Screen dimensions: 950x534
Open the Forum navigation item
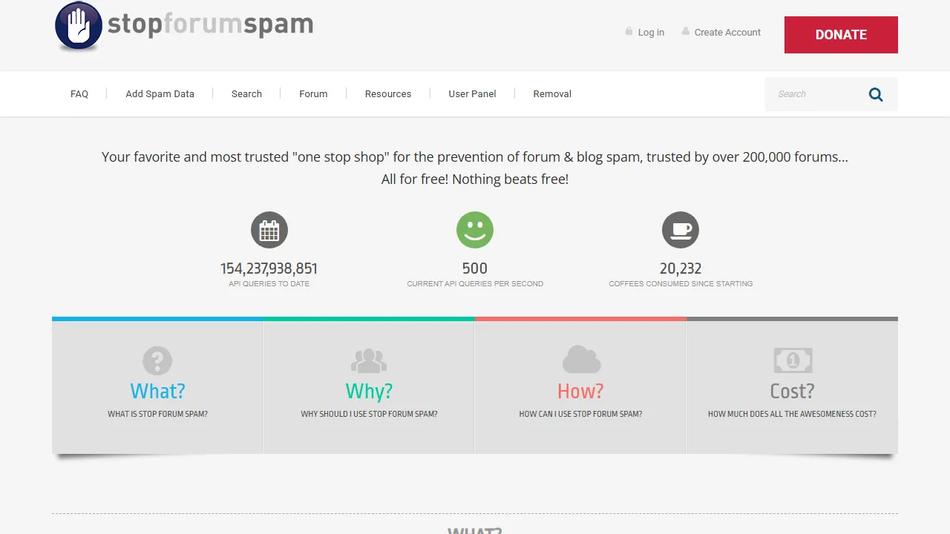[x=313, y=93]
